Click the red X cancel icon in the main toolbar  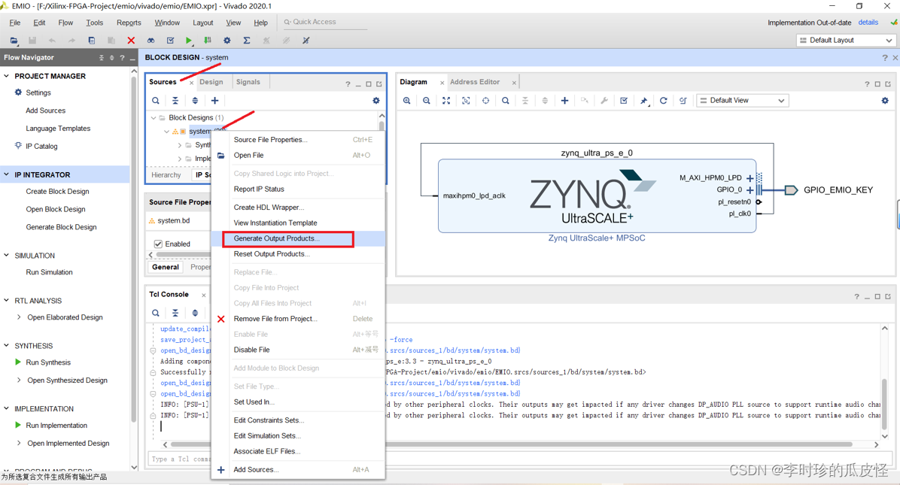[131, 40]
